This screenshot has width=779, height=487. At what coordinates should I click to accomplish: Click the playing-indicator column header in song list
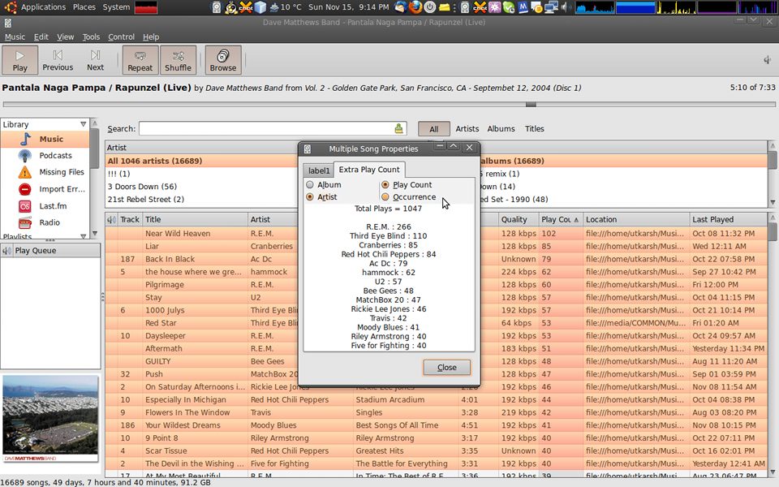[111, 219]
